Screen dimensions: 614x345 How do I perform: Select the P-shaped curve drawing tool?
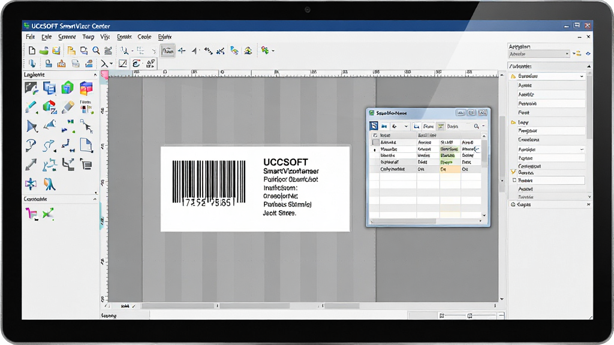pos(31,145)
